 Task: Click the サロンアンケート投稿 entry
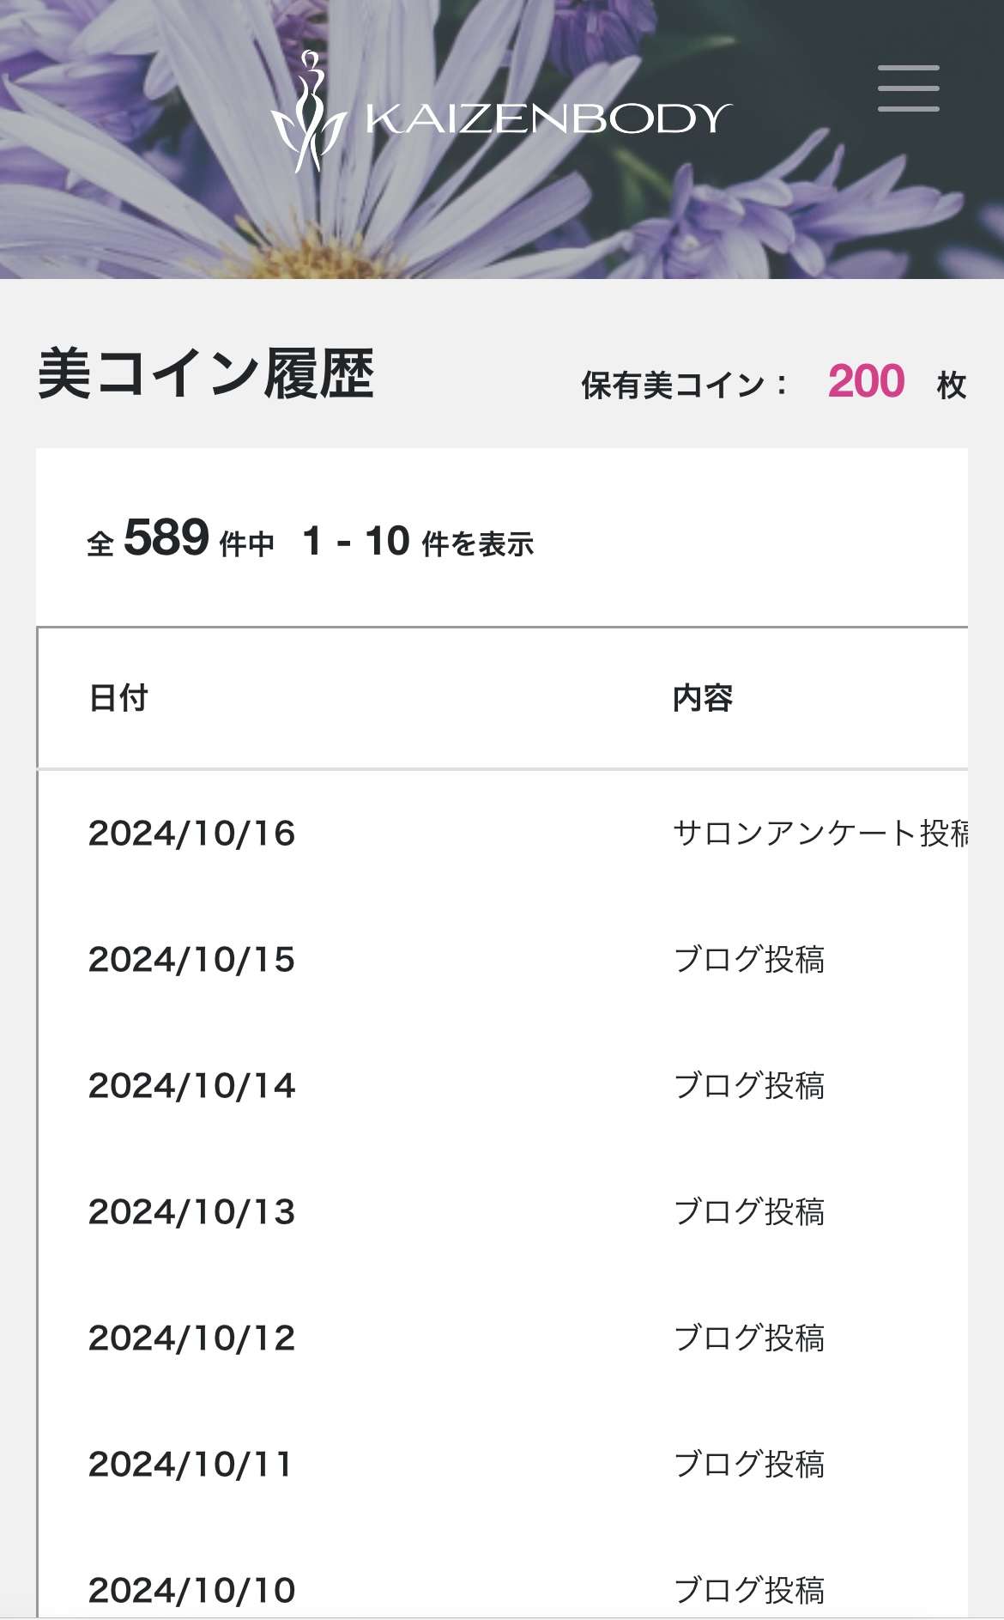click(x=820, y=834)
